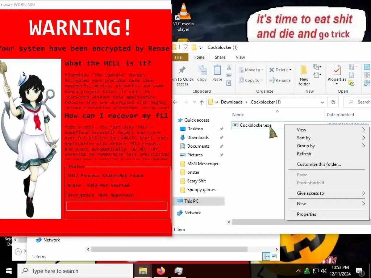The image size is (371, 278).
Task: Open the notification center icon
Action: pyautogui.click(x=359, y=271)
